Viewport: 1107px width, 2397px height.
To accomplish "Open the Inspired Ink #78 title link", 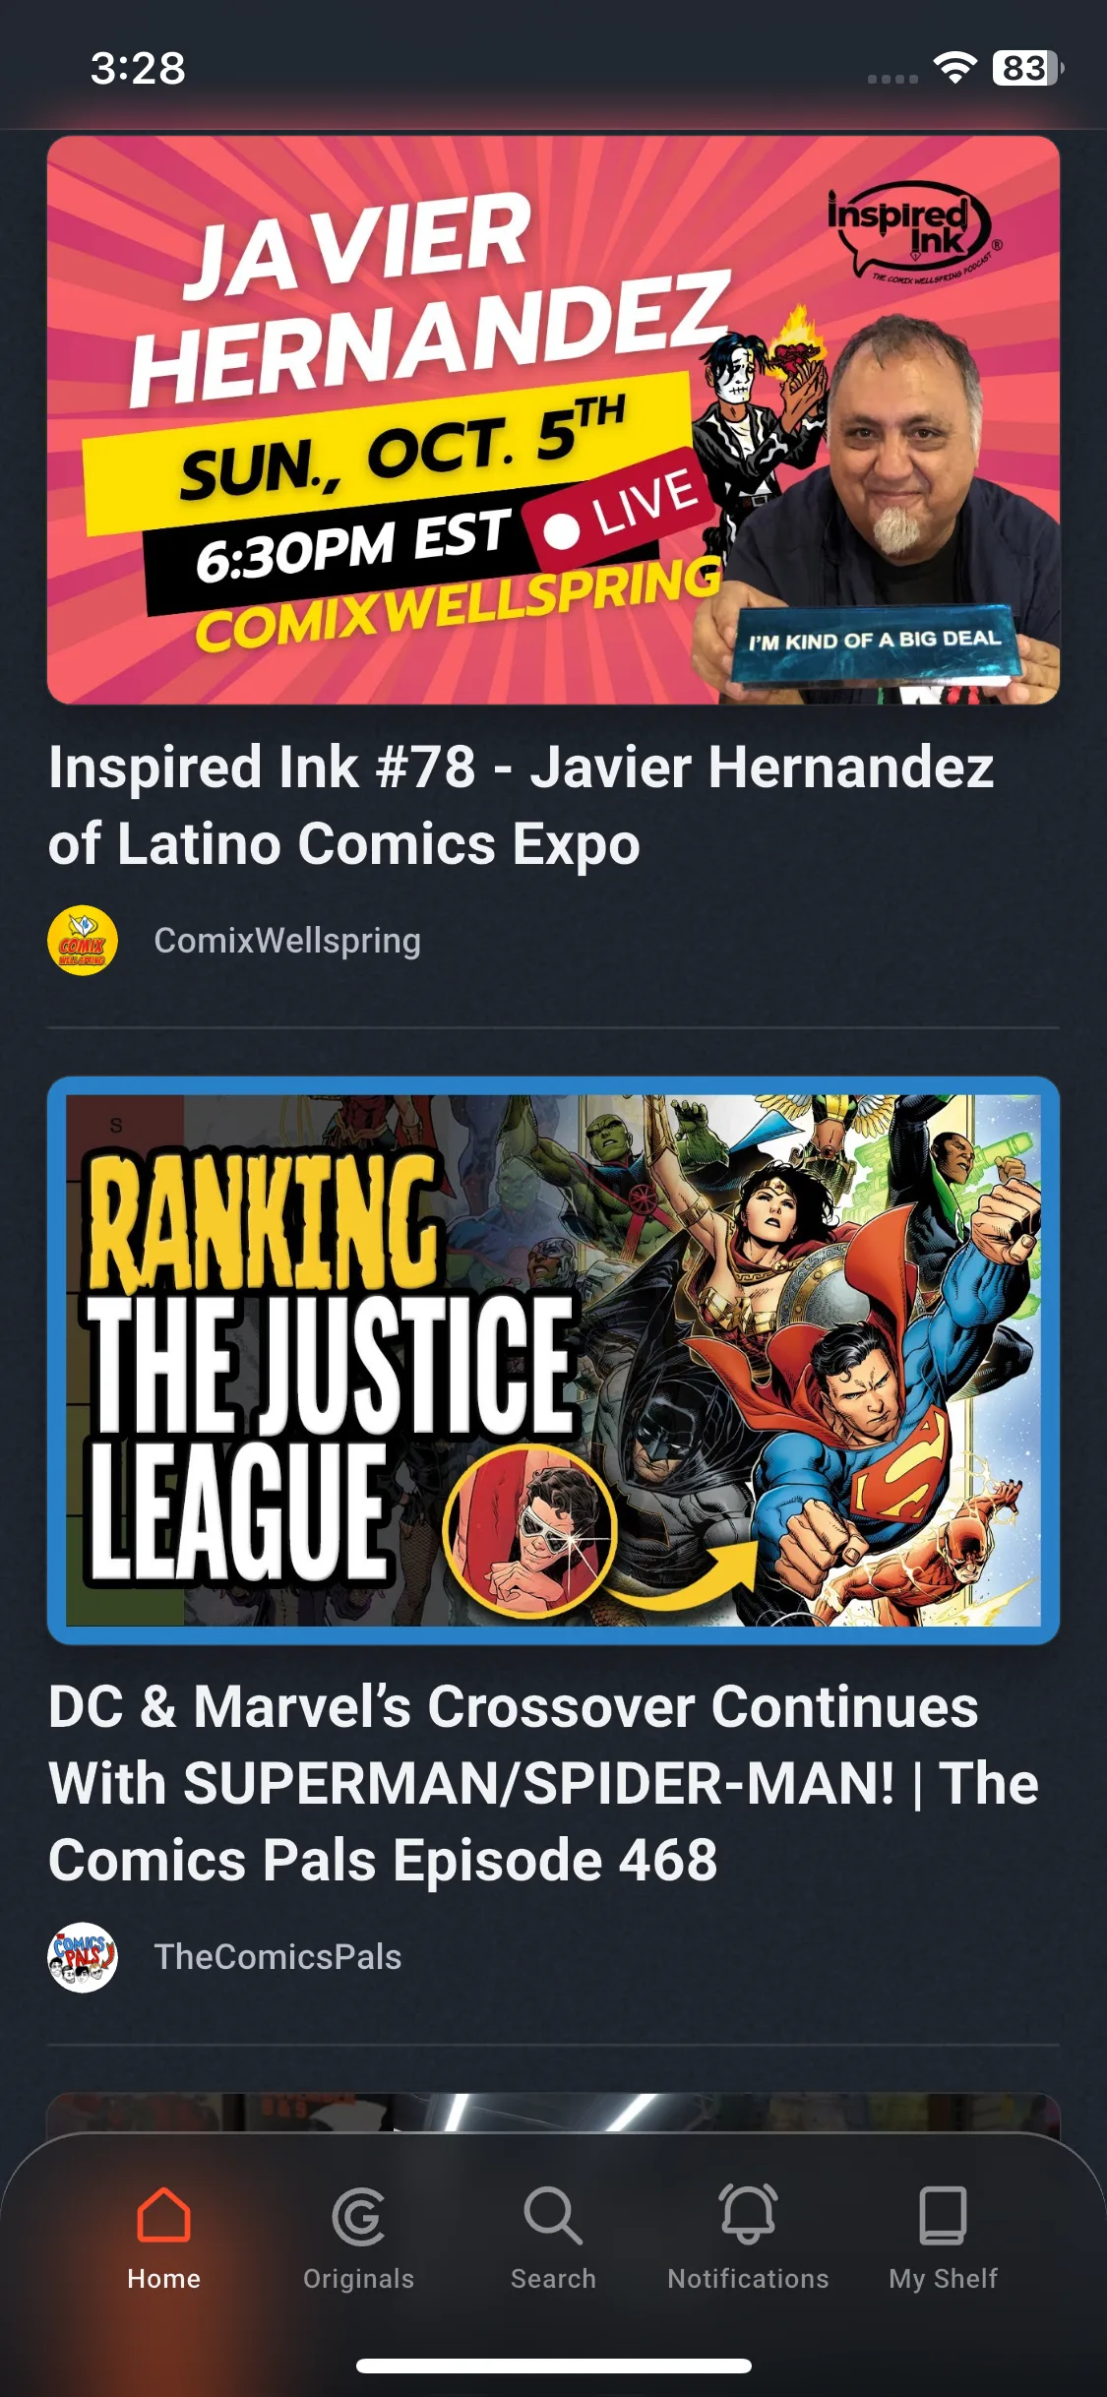I will point(522,806).
